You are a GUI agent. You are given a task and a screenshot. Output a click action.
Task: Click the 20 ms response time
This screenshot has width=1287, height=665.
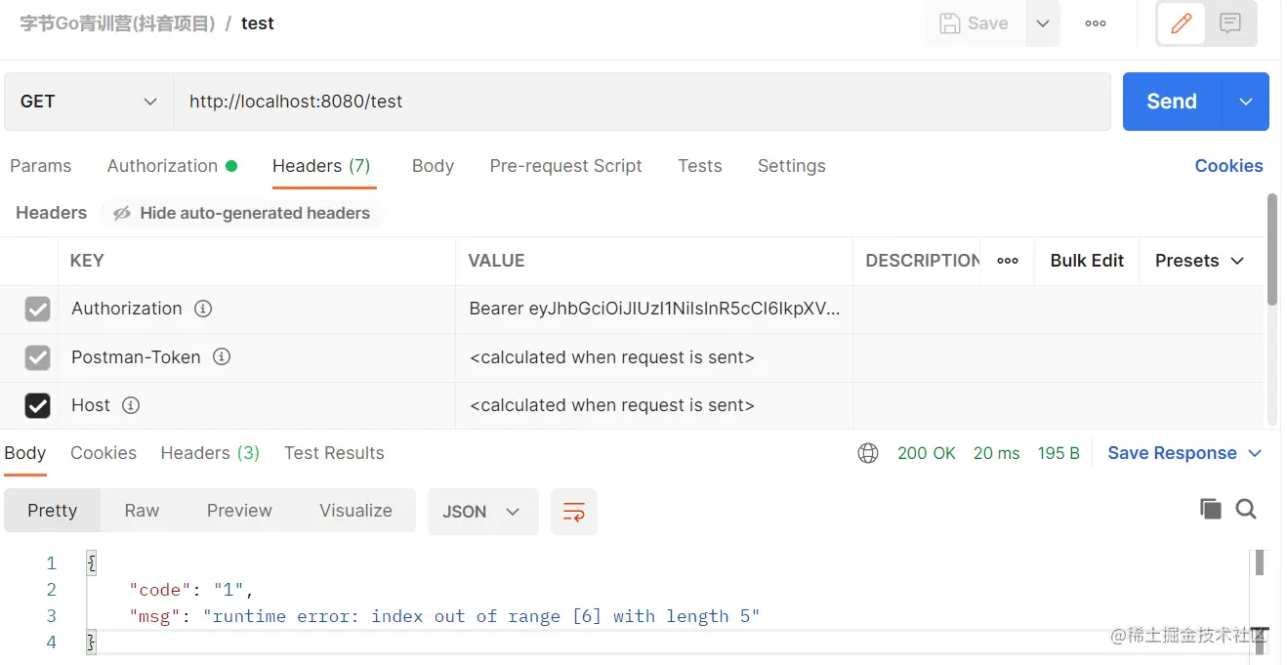[996, 453]
